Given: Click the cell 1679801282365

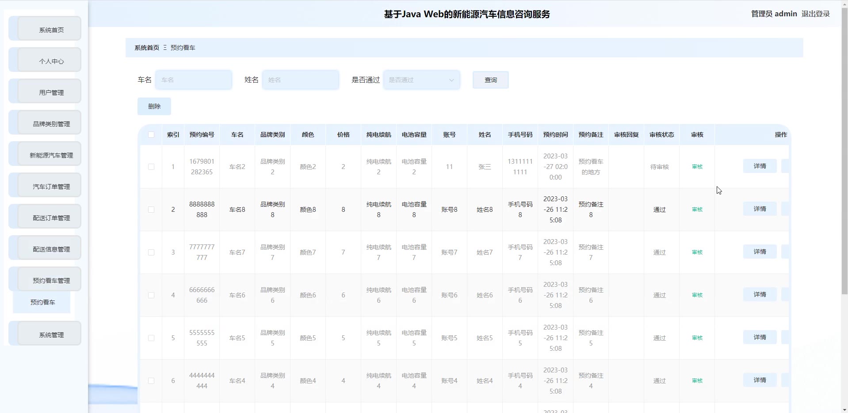Looking at the screenshot, I should coord(202,167).
